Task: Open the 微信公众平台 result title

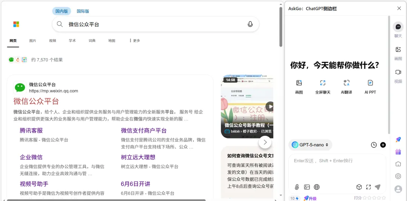Action: (36, 101)
